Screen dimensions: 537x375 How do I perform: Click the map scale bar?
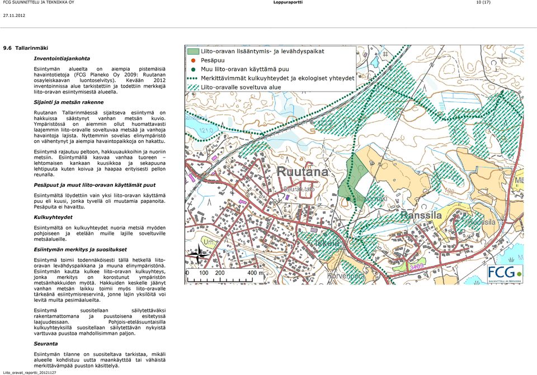[x=220, y=280]
